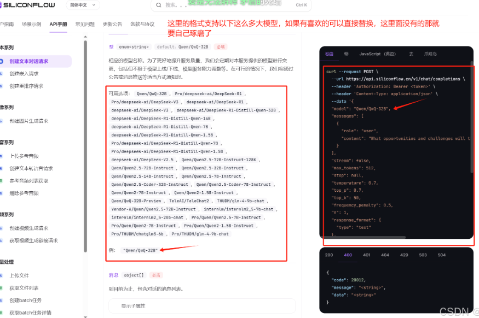Viewport: 479px width, 318px height.
Task: Open 创建batch任务 in the sidebar
Action: tap(25, 301)
